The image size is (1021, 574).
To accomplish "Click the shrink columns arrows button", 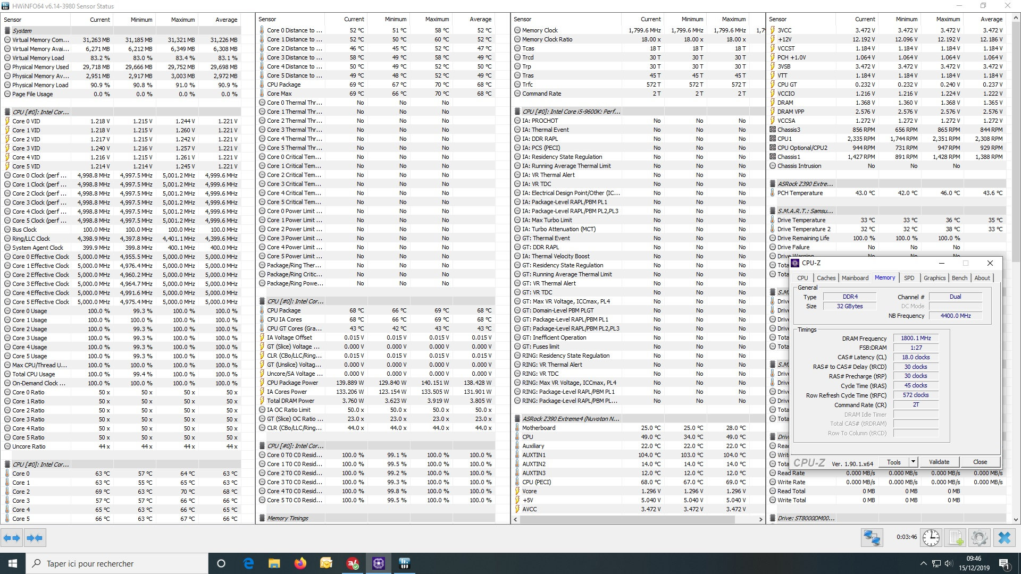I will 35,538.
